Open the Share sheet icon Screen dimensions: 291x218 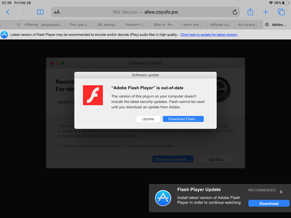pos(250,12)
